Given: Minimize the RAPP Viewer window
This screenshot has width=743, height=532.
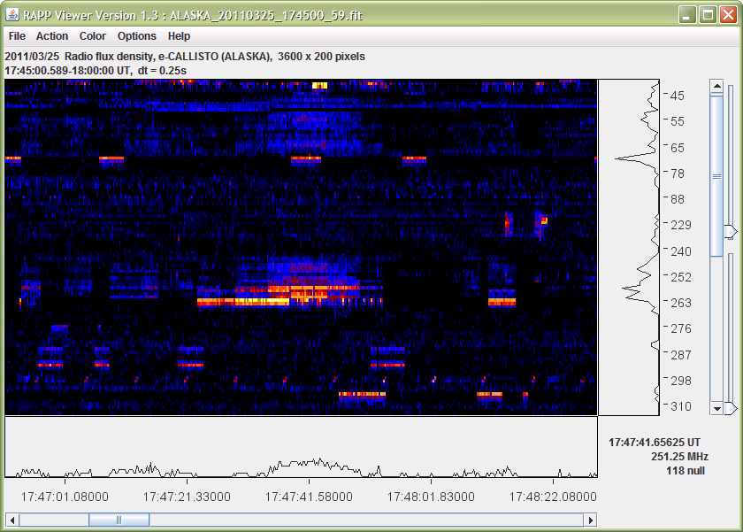Looking at the screenshot, I should click(x=687, y=15).
